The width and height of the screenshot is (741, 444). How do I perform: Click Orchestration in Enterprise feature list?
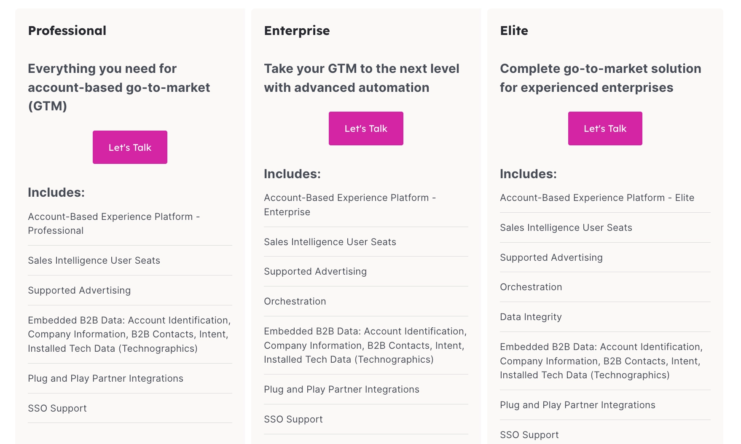295,301
